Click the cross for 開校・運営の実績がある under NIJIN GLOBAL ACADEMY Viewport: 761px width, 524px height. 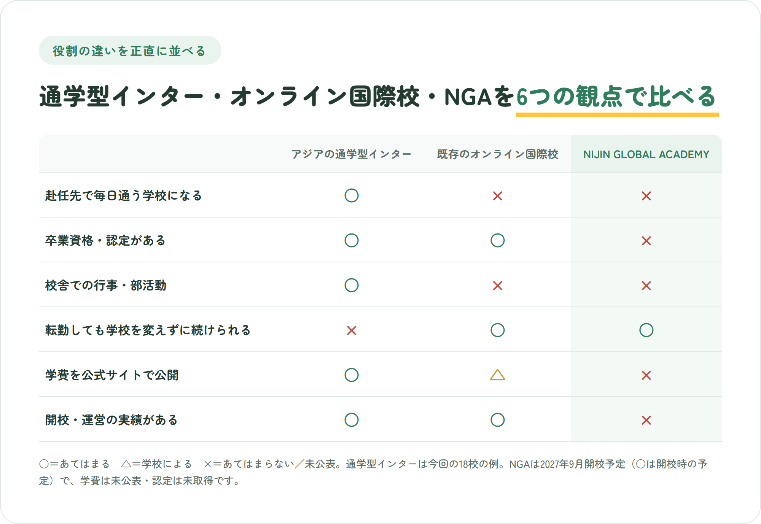click(x=646, y=420)
